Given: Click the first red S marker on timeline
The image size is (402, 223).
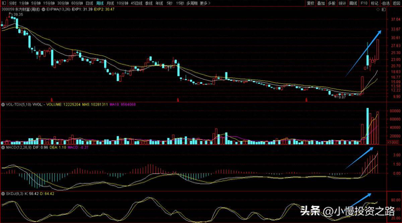Looking at the screenshot, I should pyautogui.click(x=52, y=100).
